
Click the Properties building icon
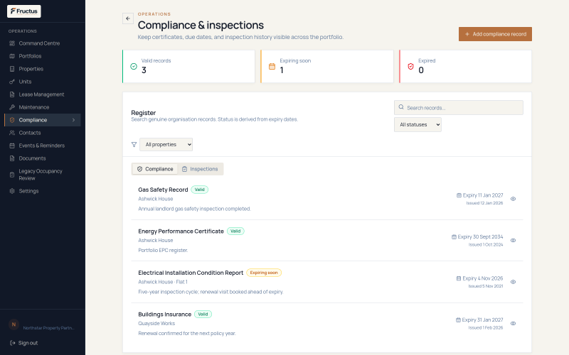(x=12, y=69)
